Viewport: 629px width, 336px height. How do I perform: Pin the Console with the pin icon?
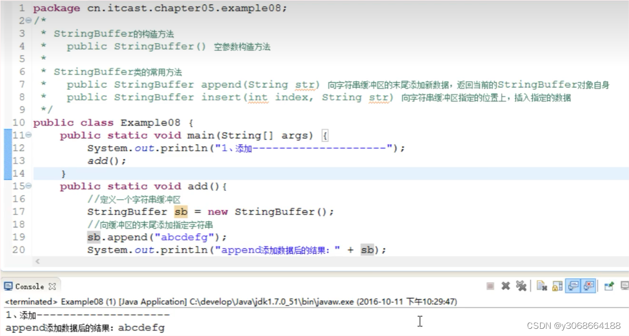click(x=608, y=286)
